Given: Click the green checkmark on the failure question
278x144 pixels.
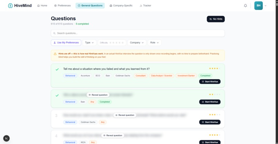Looking at the screenshot, I should [57, 70].
